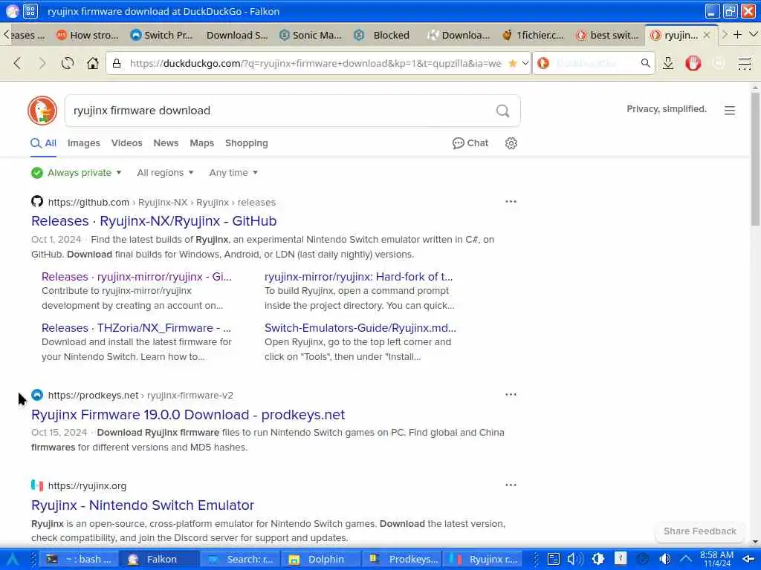
Task: Expand the 'Any time' dropdown
Action: tap(233, 172)
